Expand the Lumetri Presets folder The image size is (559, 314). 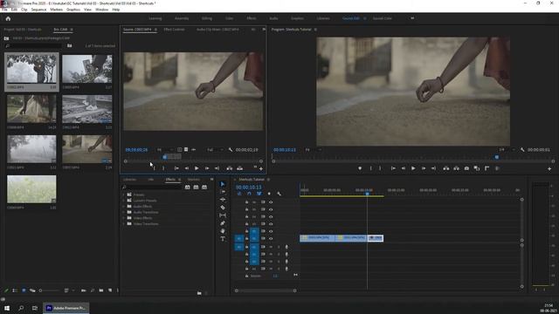124,201
